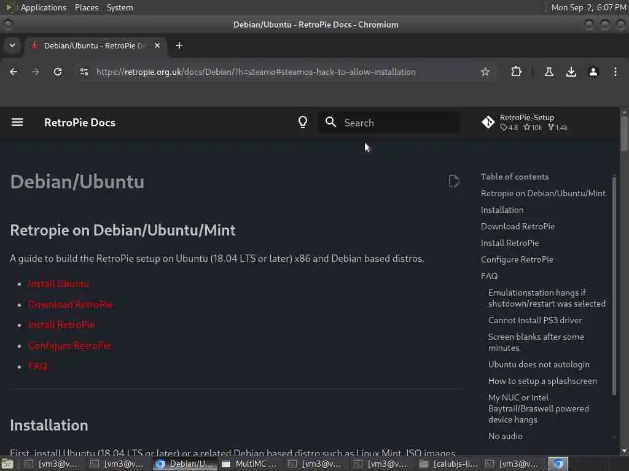Click the last Chromium icon in taskbar

(x=558, y=464)
